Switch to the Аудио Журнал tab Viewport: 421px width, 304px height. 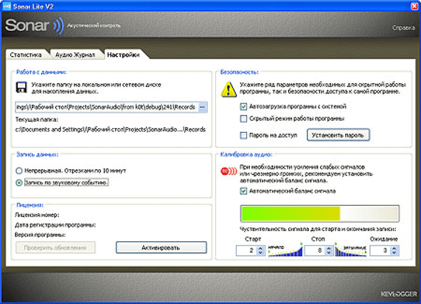75,55
